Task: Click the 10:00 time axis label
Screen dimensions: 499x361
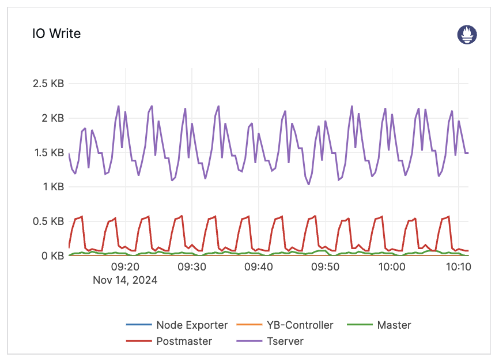Action: point(392,267)
